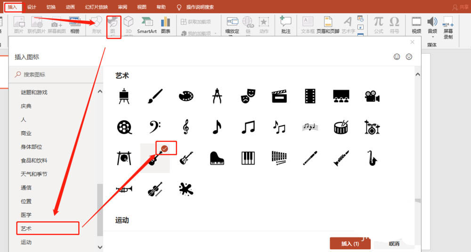Pick the single eighth note icon
The height and width of the screenshot is (252, 471).
[x=217, y=127]
